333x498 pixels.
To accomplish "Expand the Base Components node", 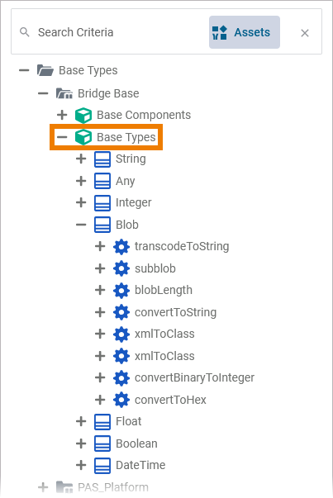I will pyautogui.click(x=62, y=115).
